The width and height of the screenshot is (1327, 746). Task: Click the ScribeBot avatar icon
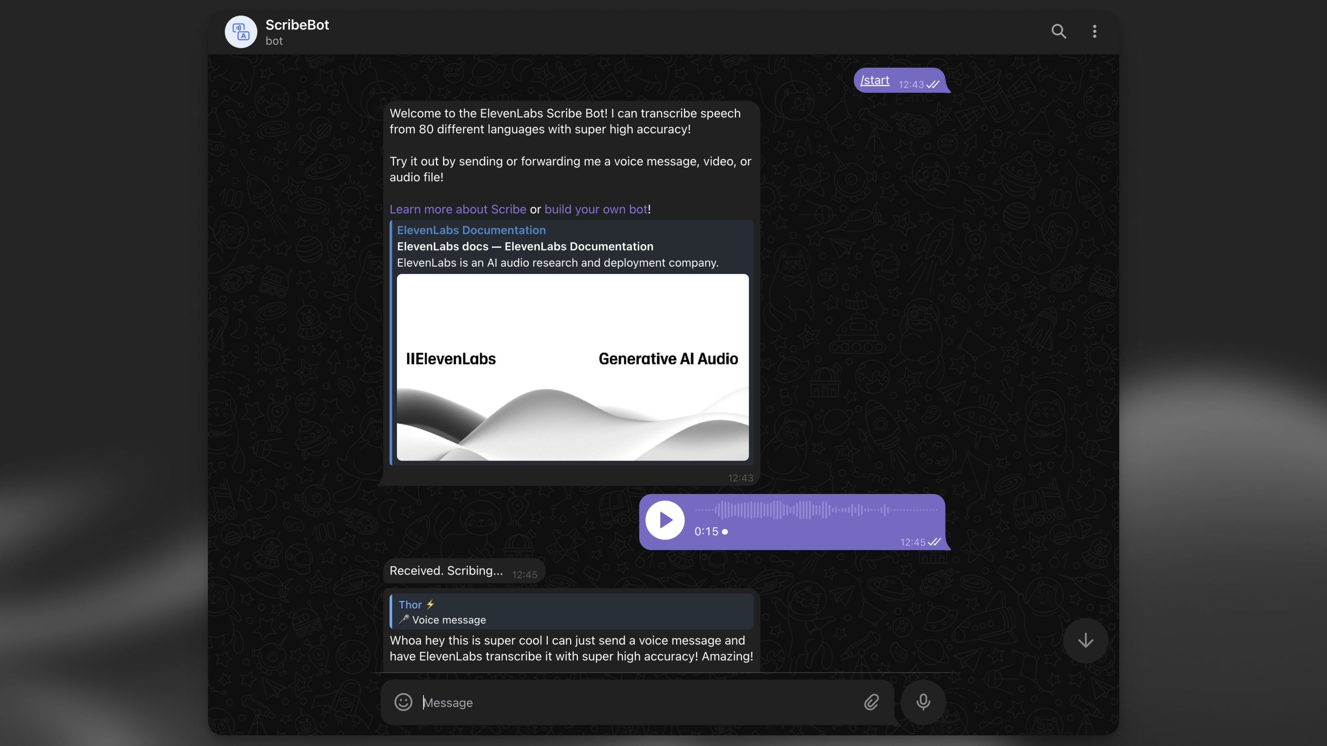[x=240, y=32]
